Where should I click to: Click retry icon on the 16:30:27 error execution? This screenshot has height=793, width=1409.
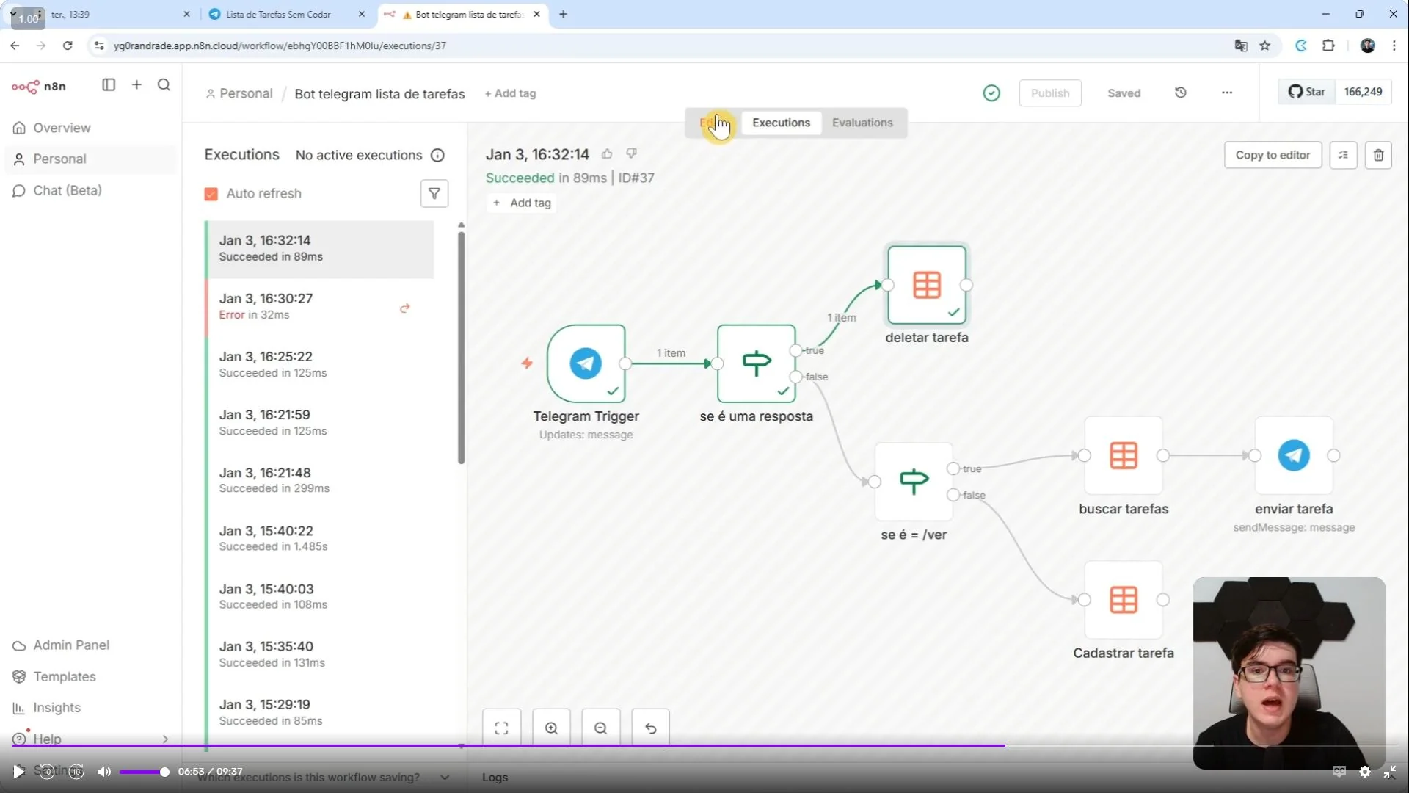coord(404,308)
